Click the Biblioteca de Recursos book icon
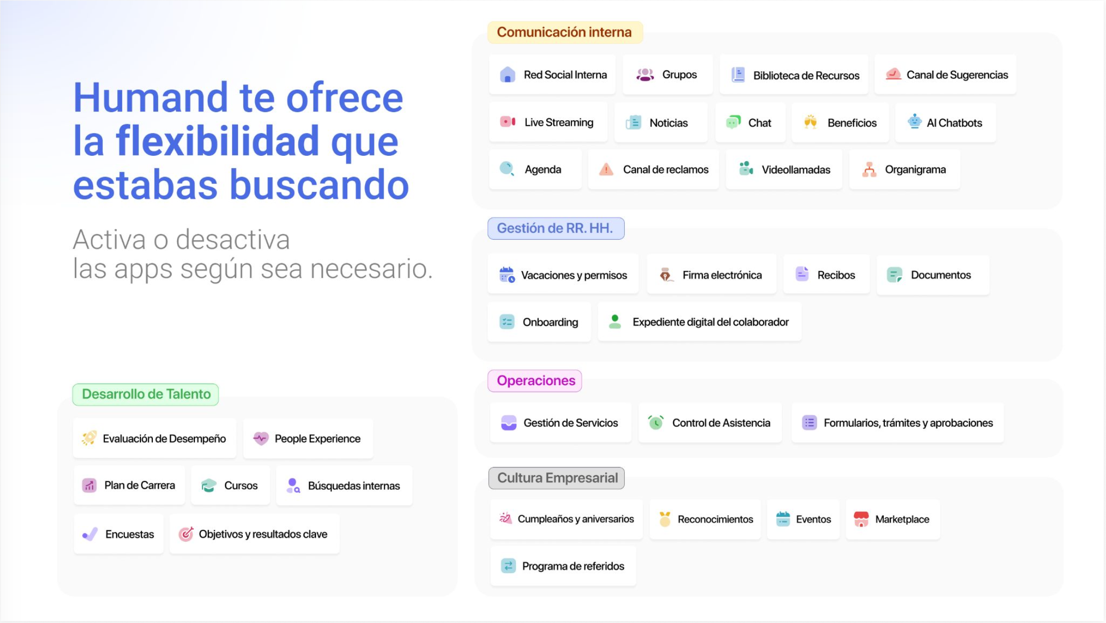The image size is (1106, 623). pyautogui.click(x=738, y=75)
